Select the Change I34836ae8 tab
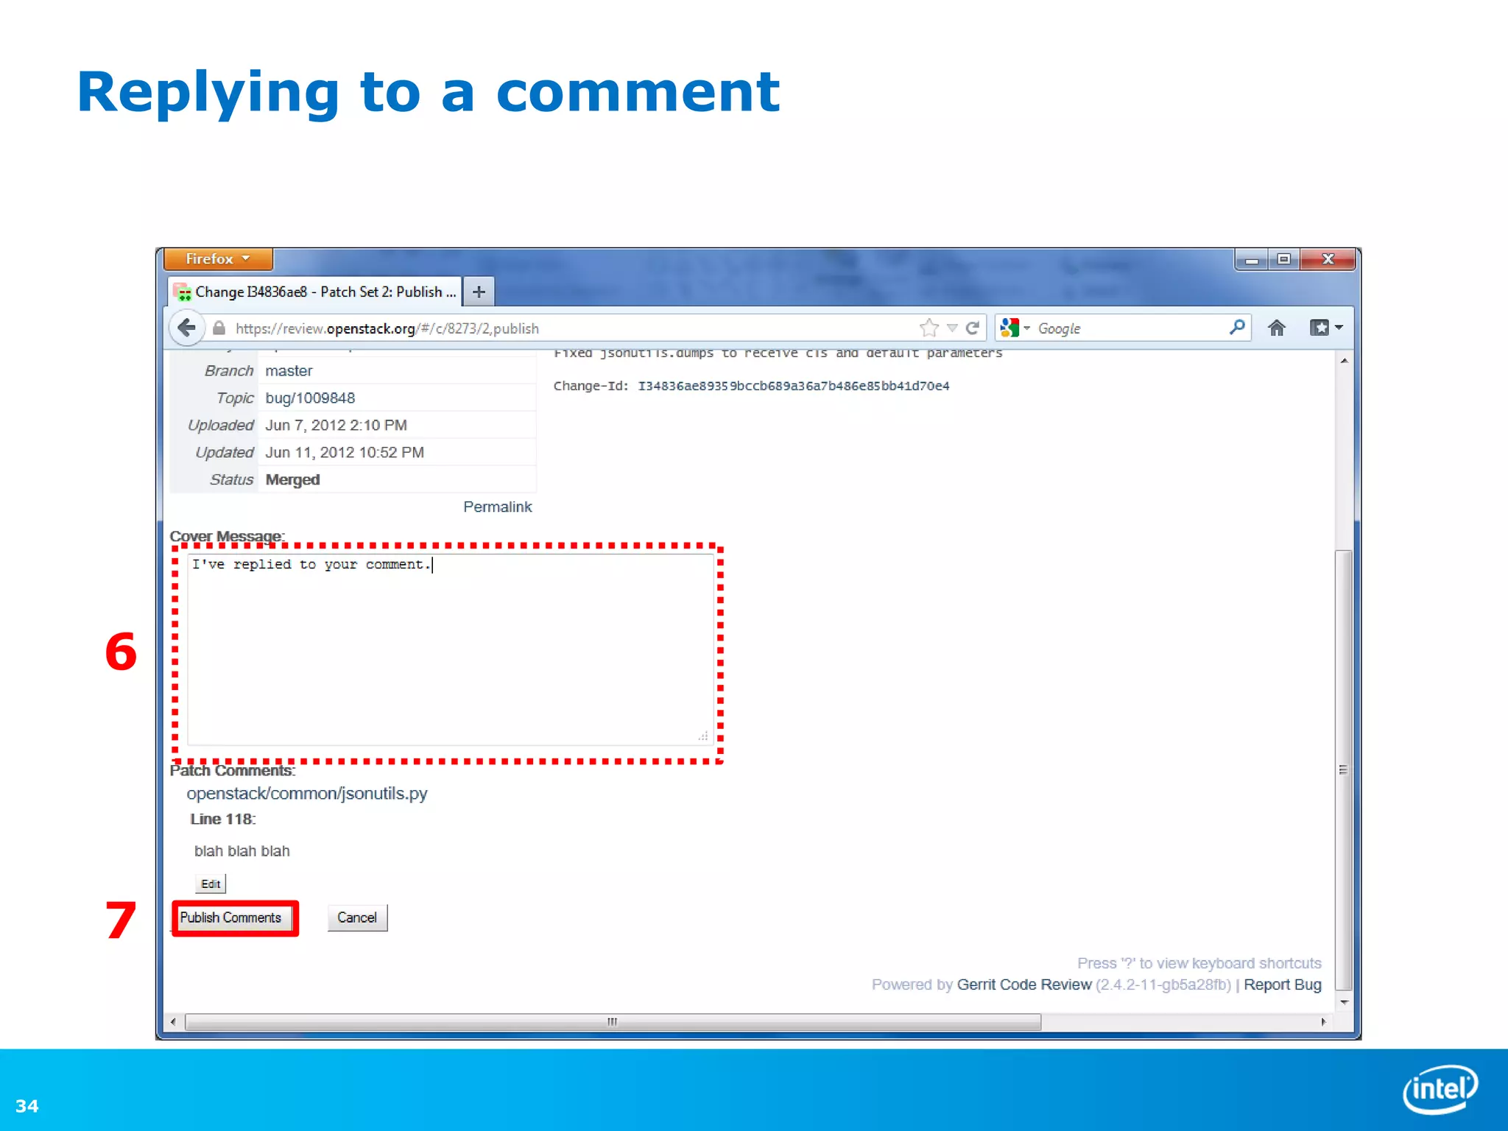Image resolution: width=1508 pixels, height=1131 pixels. (x=317, y=292)
